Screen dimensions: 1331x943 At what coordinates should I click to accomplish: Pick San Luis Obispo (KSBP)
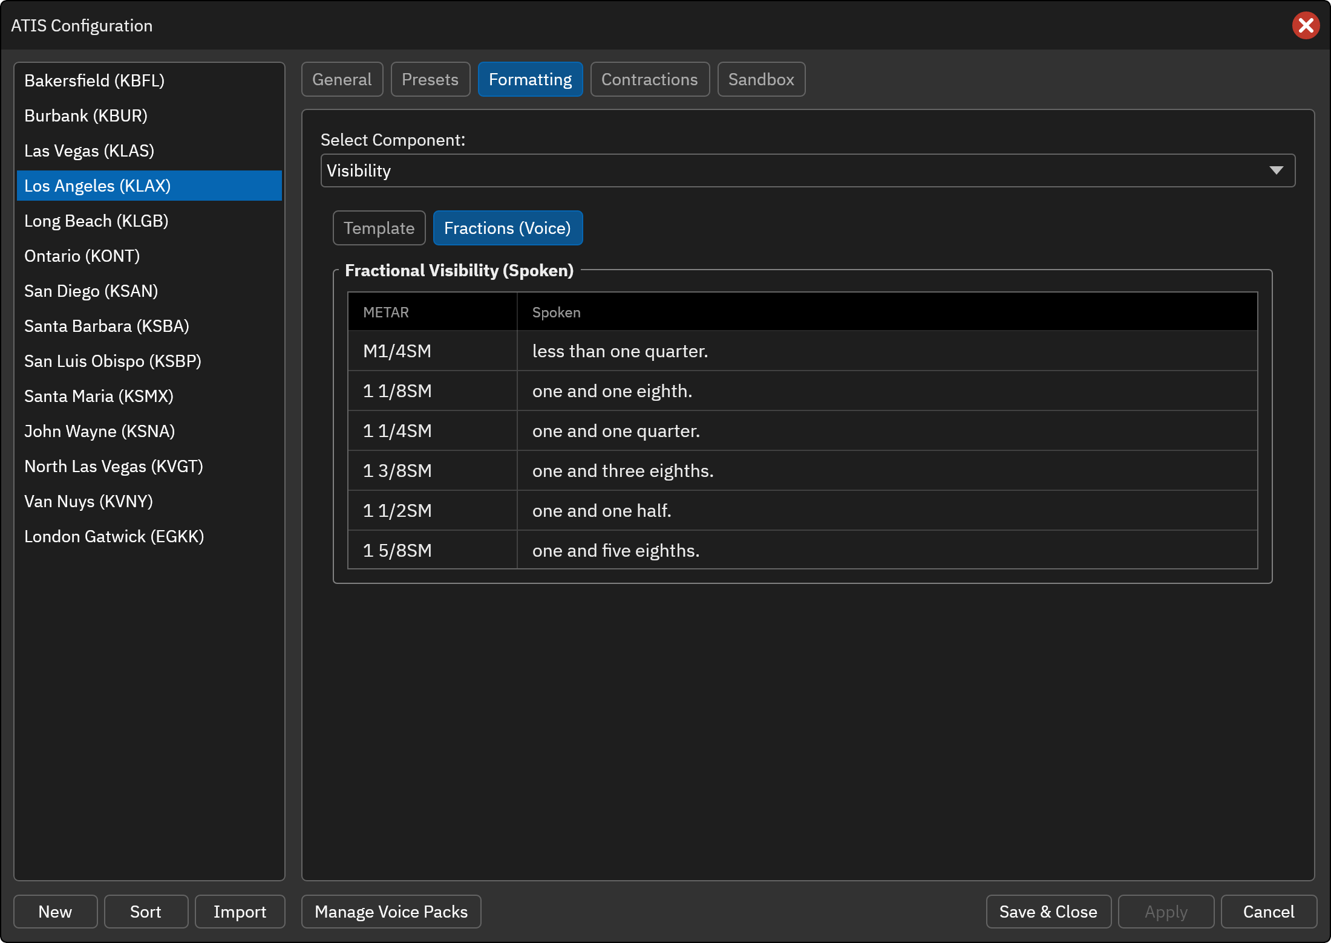tap(149, 361)
